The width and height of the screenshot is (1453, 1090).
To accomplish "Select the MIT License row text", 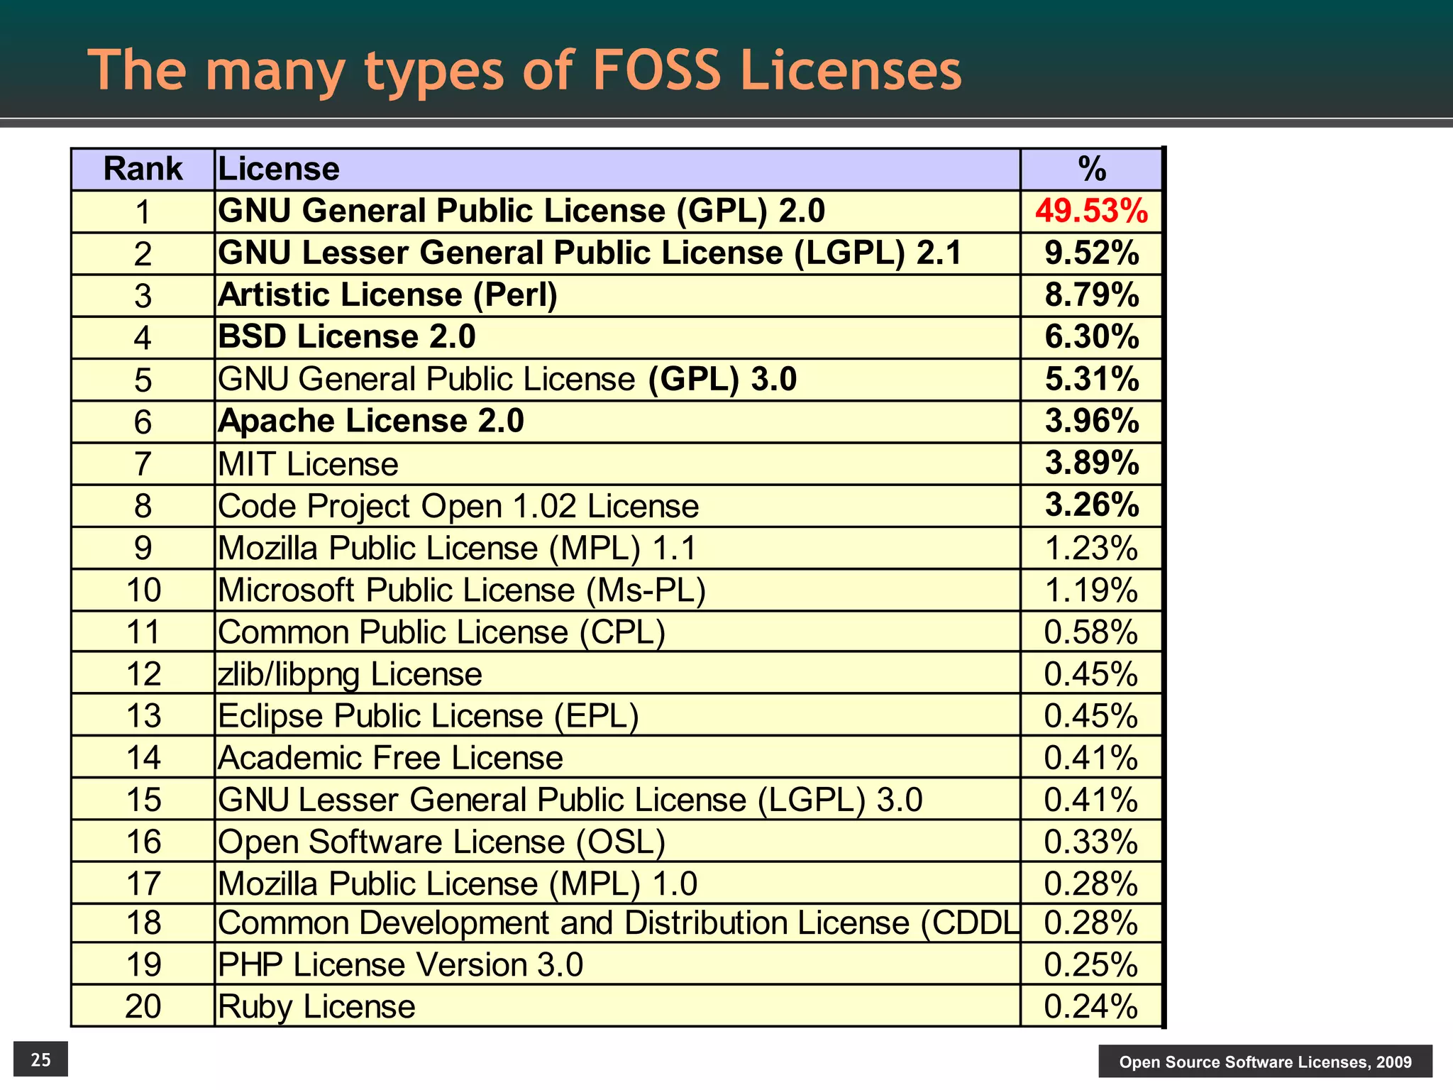I will coord(308,464).
